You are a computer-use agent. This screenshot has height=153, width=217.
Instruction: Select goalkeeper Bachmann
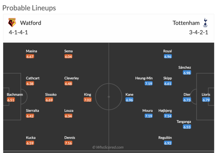click(15, 94)
